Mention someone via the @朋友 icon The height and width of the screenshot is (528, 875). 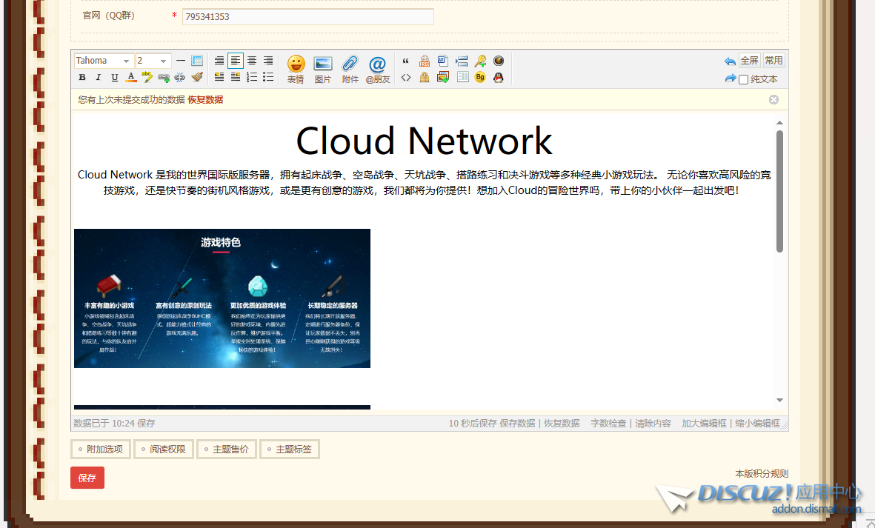[378, 69]
